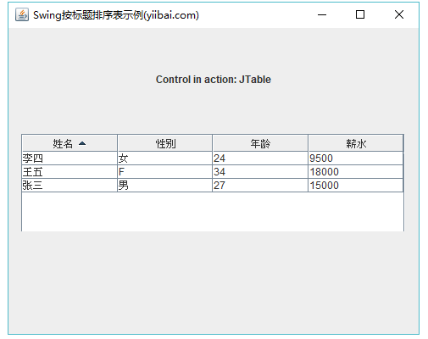The height and width of the screenshot is (339, 428).
Task: Select the gender cell showing 男
Action: 165,186
